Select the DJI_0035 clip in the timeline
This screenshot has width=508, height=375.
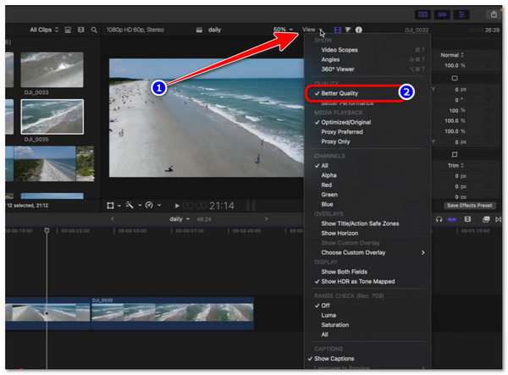(x=173, y=313)
